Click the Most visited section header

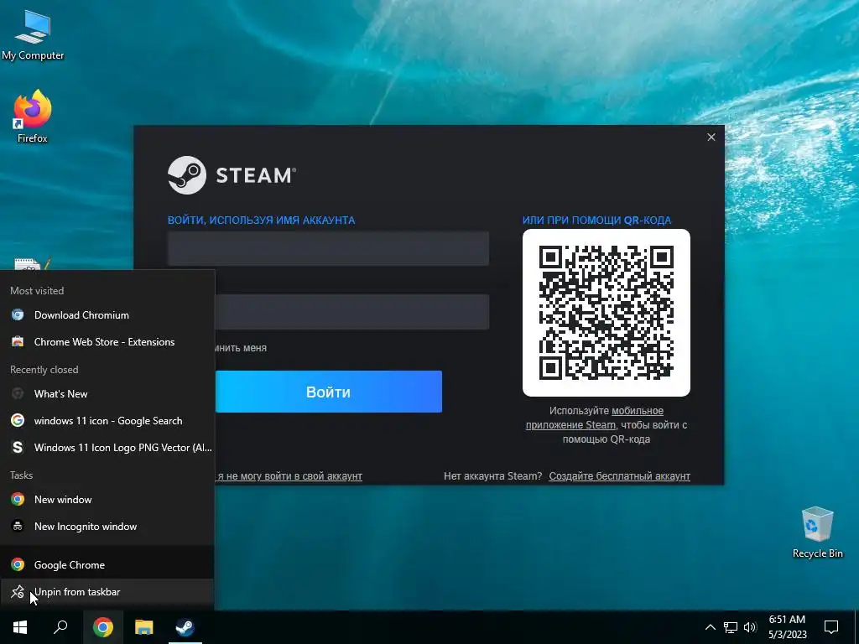tap(37, 291)
